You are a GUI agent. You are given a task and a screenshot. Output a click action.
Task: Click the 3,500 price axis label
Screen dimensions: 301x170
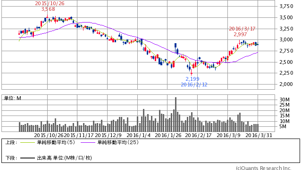(x=286, y=17)
